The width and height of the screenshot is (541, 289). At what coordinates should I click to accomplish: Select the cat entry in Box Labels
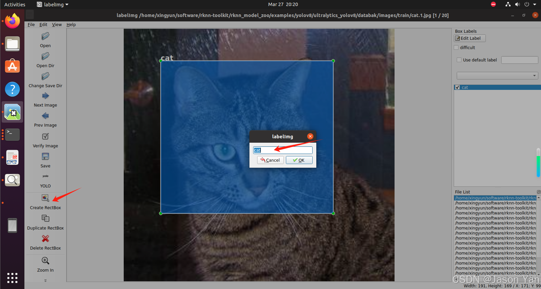(497, 87)
